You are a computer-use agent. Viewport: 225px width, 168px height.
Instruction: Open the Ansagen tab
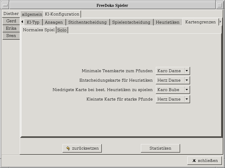(54, 22)
